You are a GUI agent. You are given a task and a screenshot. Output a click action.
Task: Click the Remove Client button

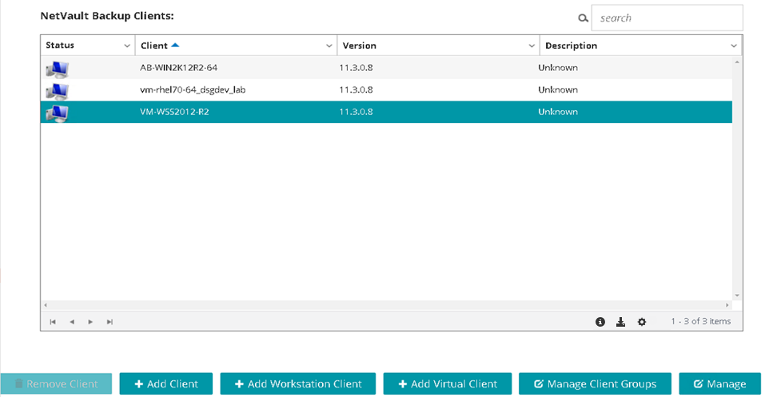pos(56,384)
